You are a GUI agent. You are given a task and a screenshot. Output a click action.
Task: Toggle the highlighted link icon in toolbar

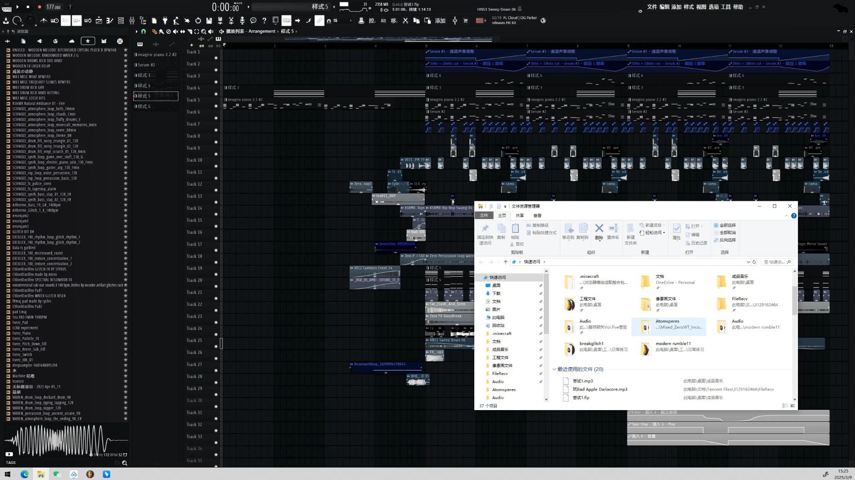[x=320, y=20]
